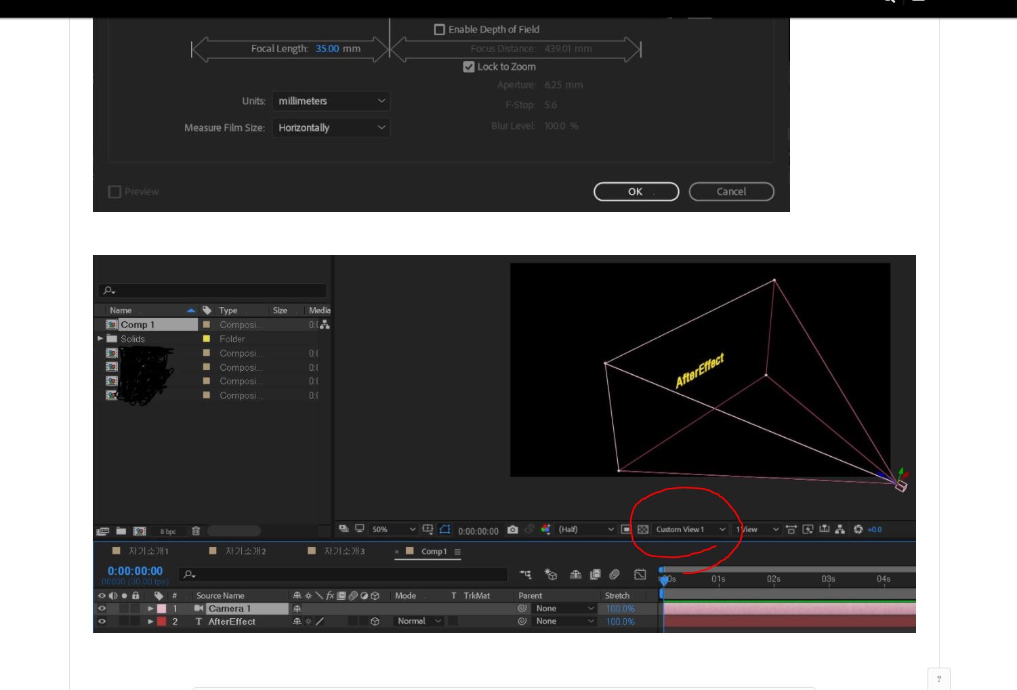Open the Custom View 1 dropdown
The height and width of the screenshot is (690, 1017).
click(x=690, y=529)
